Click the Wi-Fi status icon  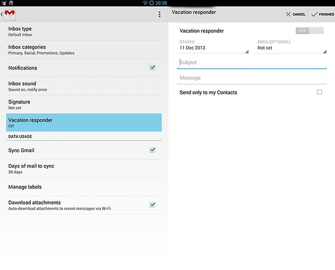tap(145, 3)
